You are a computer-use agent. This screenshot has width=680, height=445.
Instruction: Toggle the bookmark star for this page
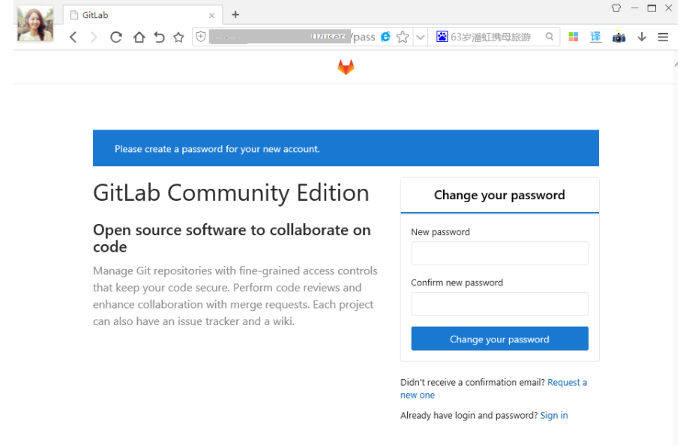(403, 36)
